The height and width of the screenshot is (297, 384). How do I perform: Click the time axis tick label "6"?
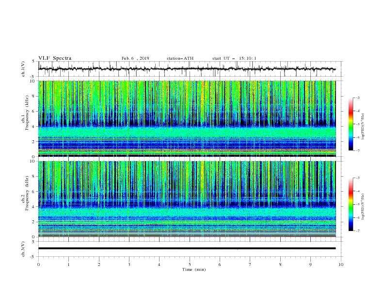click(220, 264)
